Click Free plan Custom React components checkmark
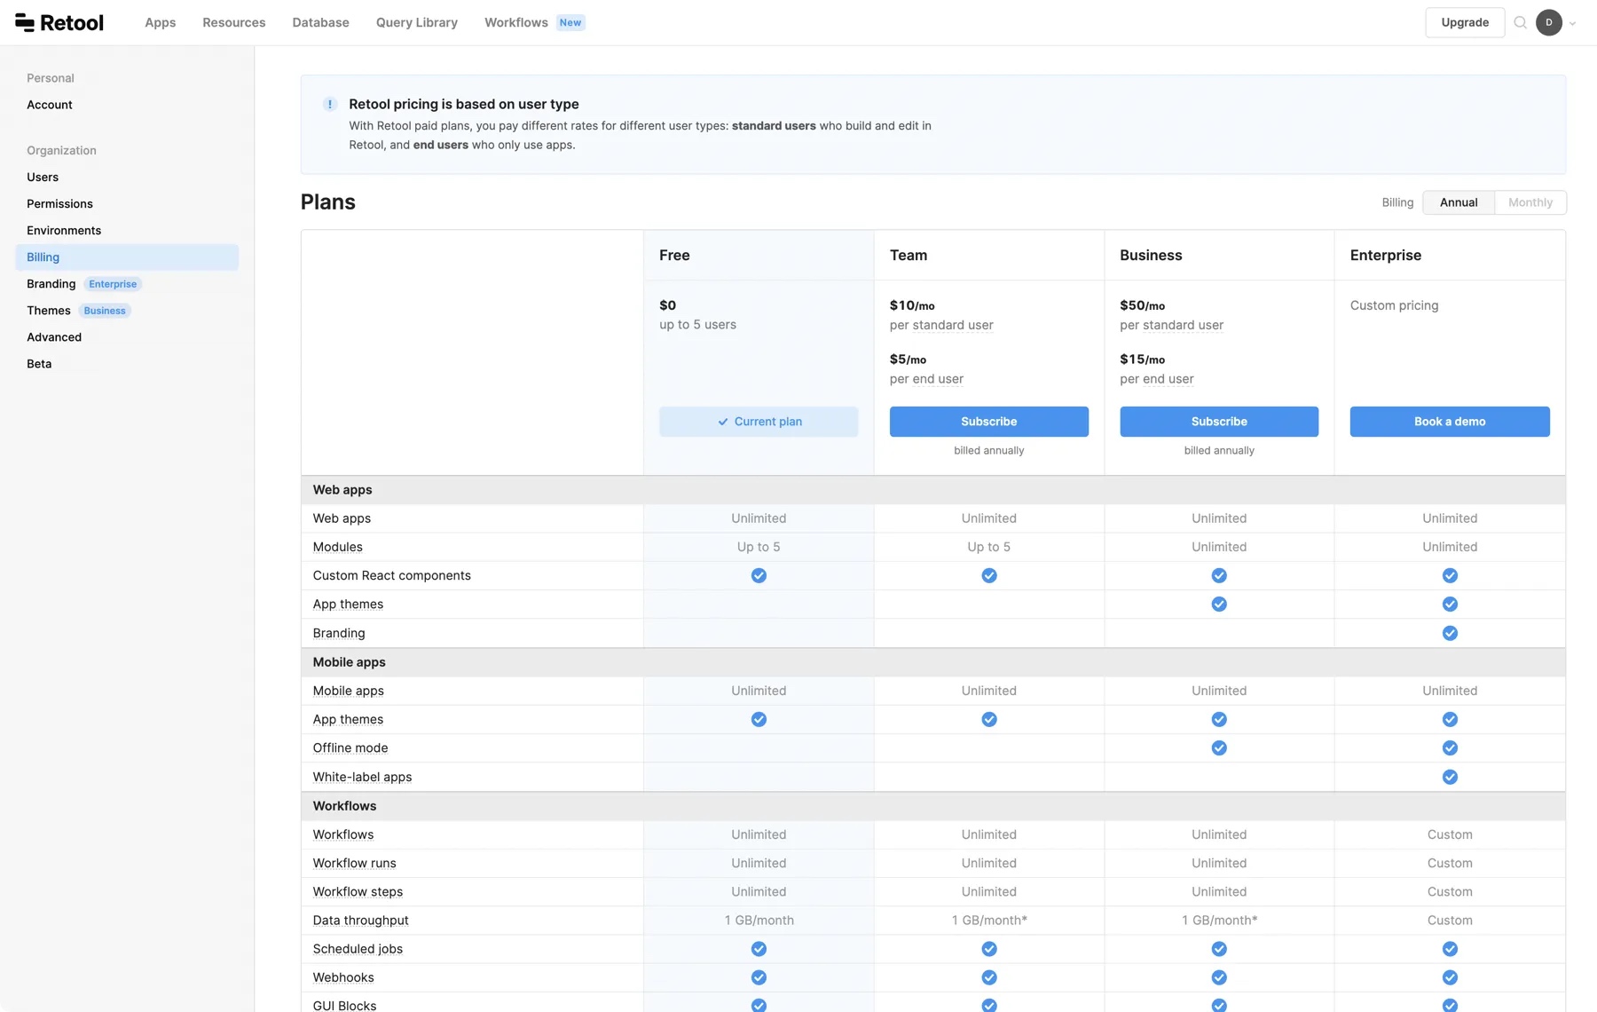Screen dimensions: 1597x1012 pyautogui.click(x=759, y=575)
